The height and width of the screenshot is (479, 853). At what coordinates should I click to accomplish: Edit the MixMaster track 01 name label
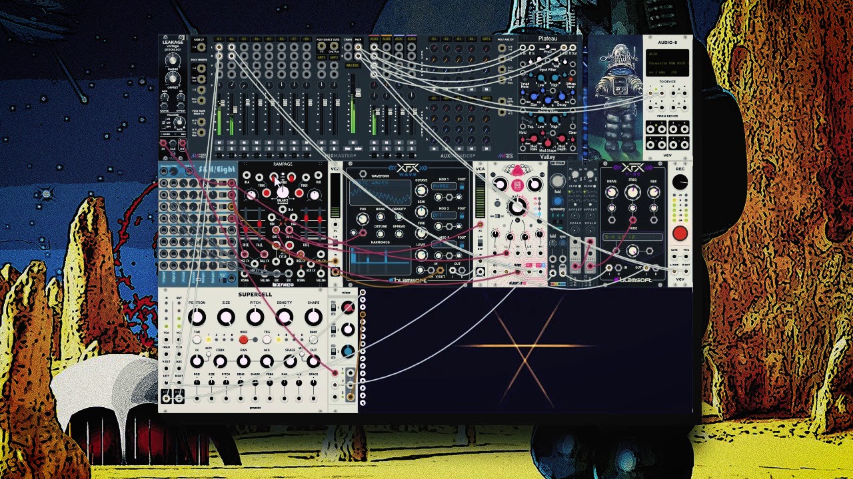(x=219, y=39)
